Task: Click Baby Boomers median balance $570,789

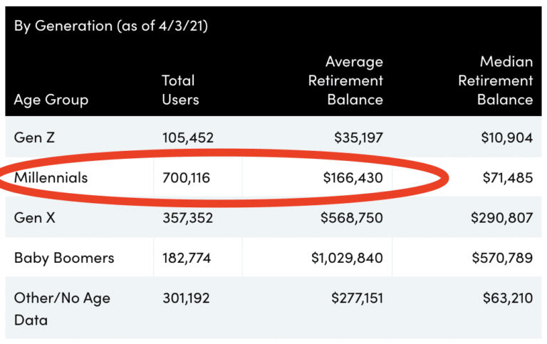Action: pyautogui.click(x=502, y=257)
